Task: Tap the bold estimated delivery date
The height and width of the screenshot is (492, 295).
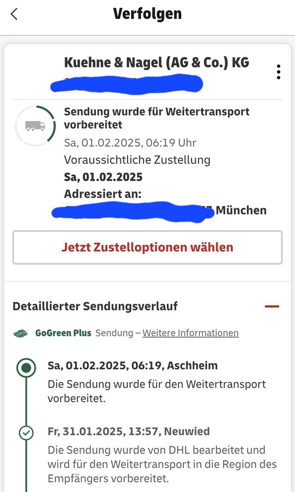Action: tap(103, 177)
